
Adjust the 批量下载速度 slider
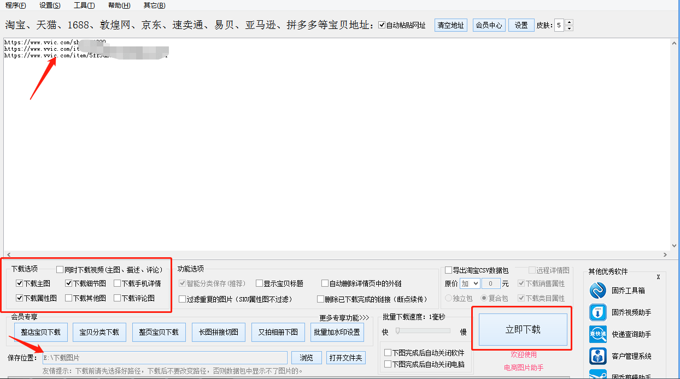(x=397, y=330)
